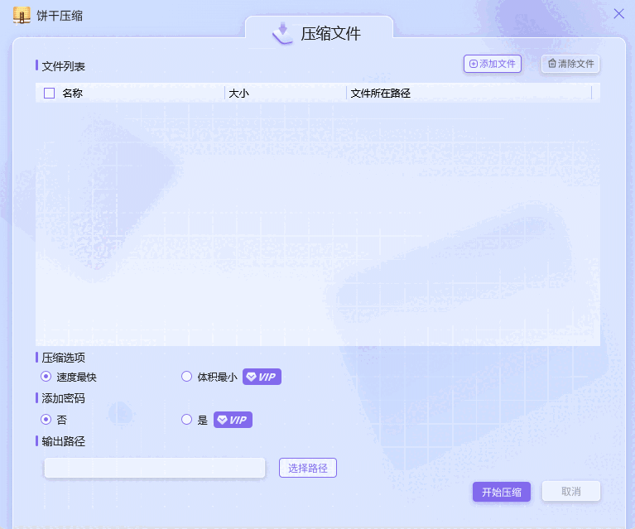Close the 饼干压缩 window
This screenshot has height=529, width=635.
(x=618, y=14)
